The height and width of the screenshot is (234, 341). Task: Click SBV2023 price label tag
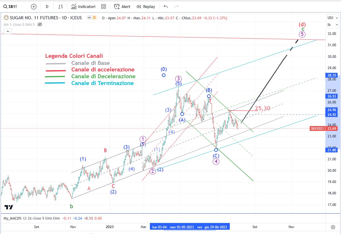(x=317, y=129)
